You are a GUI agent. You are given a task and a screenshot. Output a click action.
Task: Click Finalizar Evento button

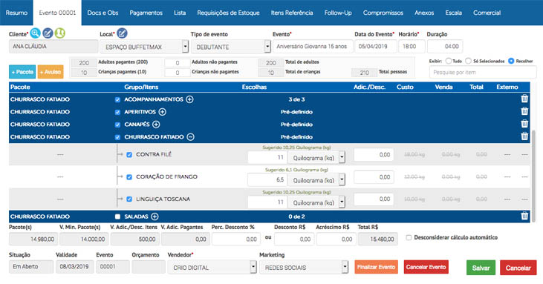coord(376,267)
